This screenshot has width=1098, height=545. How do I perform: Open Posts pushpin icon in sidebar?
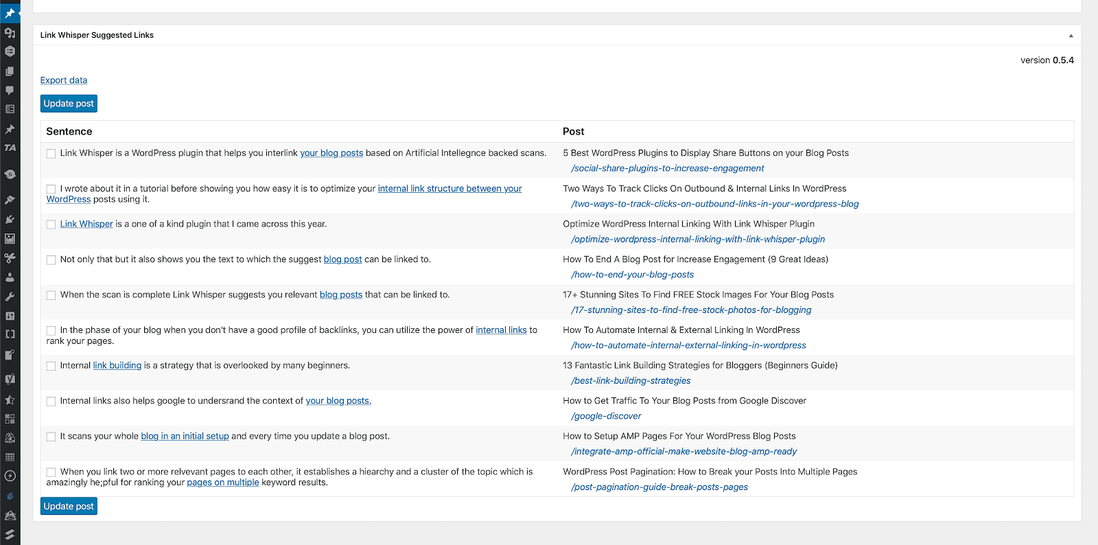[10, 13]
